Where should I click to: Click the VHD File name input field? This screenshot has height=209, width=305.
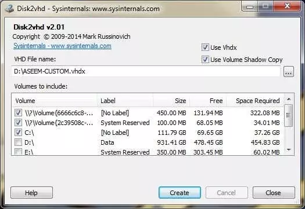point(146,71)
